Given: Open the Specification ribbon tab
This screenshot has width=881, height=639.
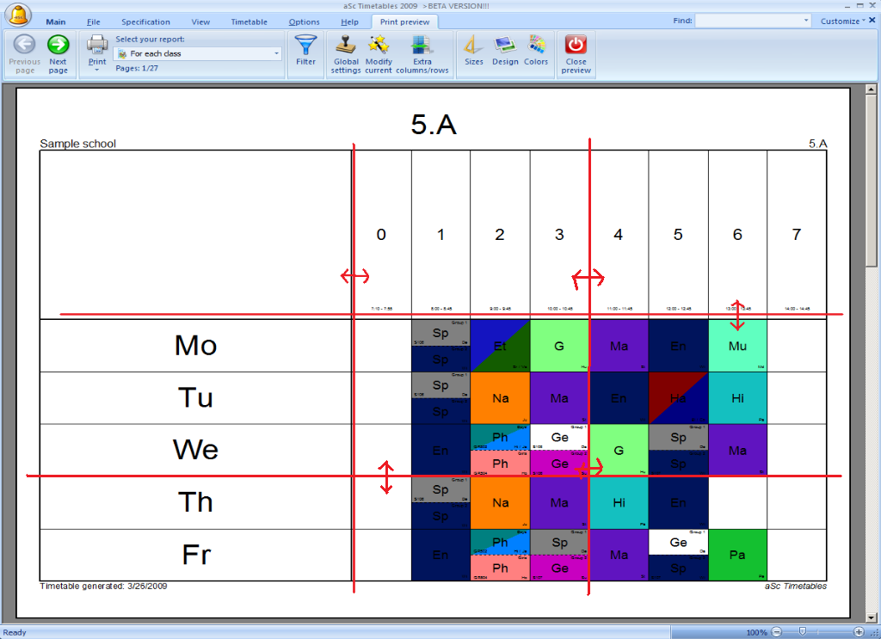Looking at the screenshot, I should pos(145,22).
